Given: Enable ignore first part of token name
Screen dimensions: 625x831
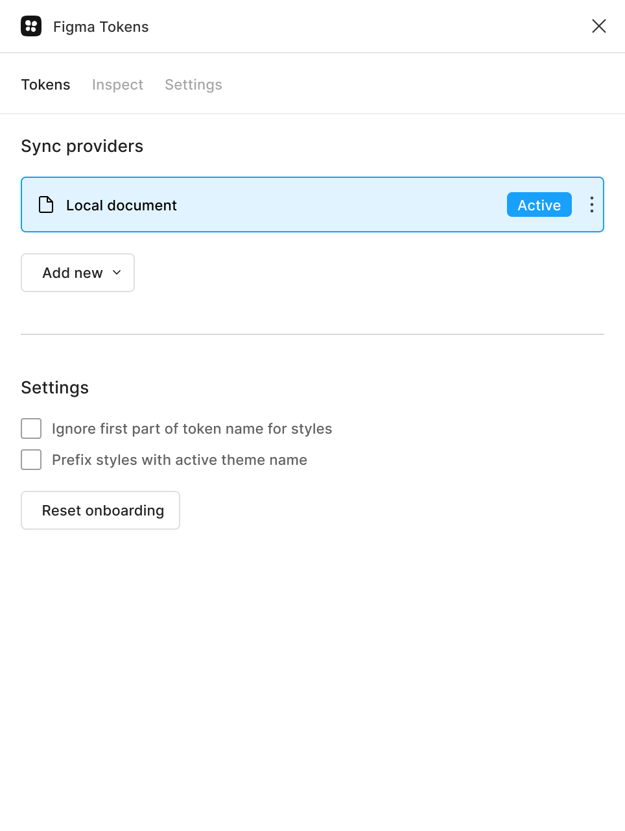Looking at the screenshot, I should 31,428.
